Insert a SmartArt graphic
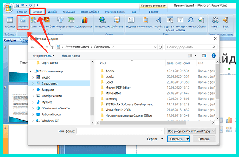 tap(72, 22)
